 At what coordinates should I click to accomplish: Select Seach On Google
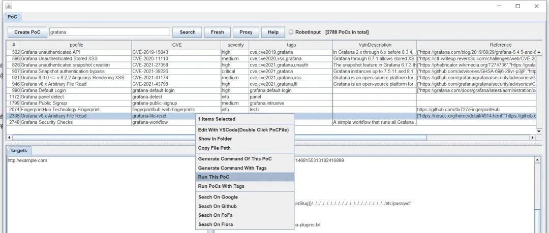tap(245, 197)
